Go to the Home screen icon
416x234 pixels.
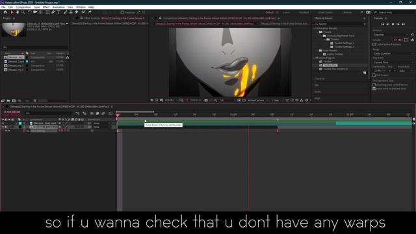(x=5, y=12)
